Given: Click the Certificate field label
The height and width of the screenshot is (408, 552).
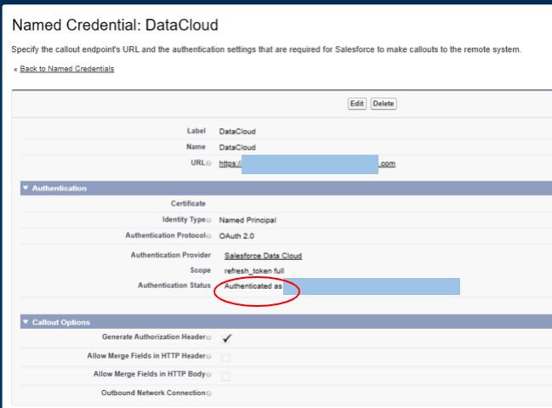Looking at the screenshot, I should coord(188,204).
